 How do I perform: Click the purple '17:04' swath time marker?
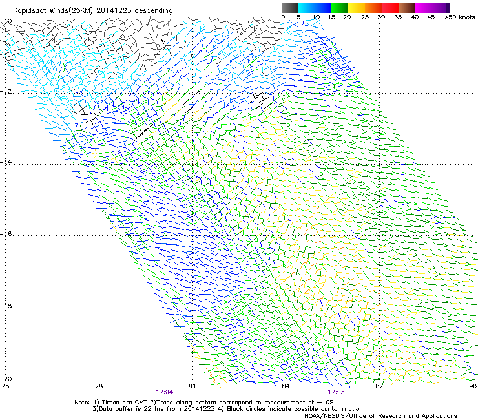tap(164, 392)
